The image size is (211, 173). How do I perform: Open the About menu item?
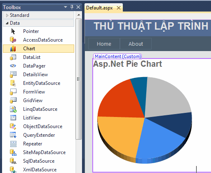(136, 44)
